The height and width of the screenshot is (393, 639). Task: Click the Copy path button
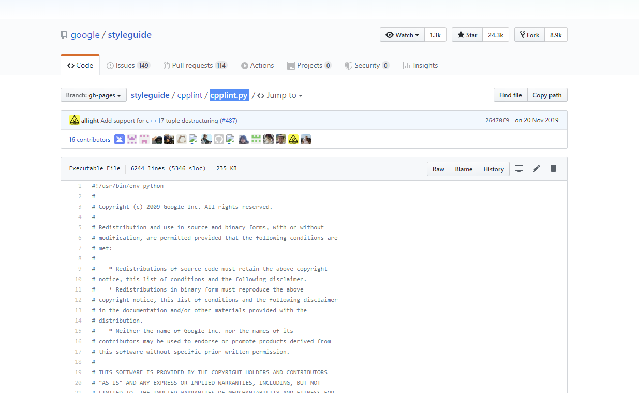pyautogui.click(x=547, y=95)
